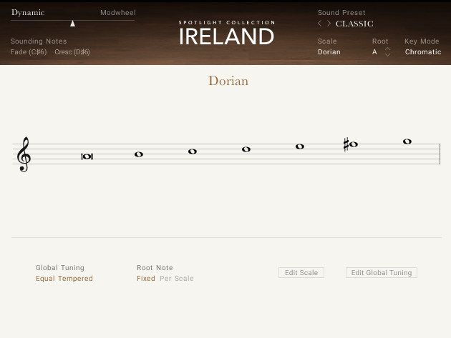Click the Scale label
Screen dimensions: 451x338
(x=327, y=41)
